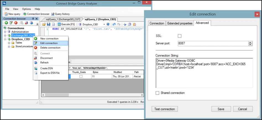This screenshot has width=262, height=120.
Task: Click the cut scissors icon
Action: pyautogui.click(x=125, y=24)
